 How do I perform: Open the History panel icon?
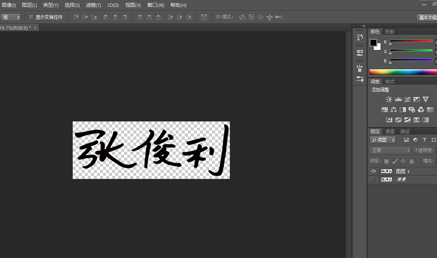360,37
